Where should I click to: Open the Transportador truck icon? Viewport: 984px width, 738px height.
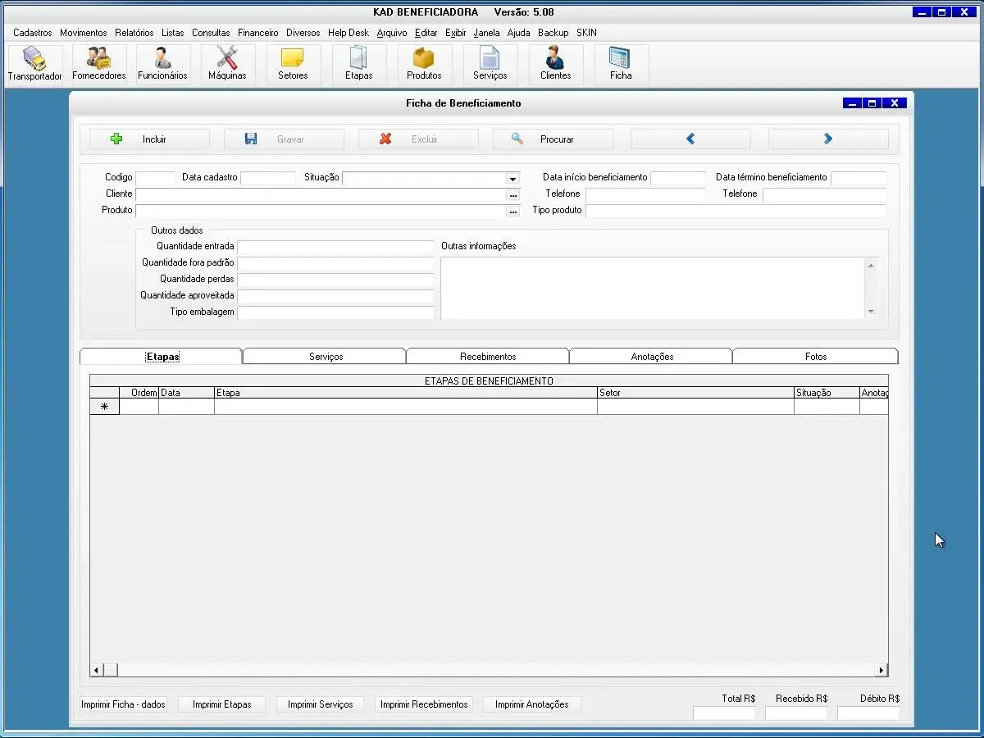[34, 64]
